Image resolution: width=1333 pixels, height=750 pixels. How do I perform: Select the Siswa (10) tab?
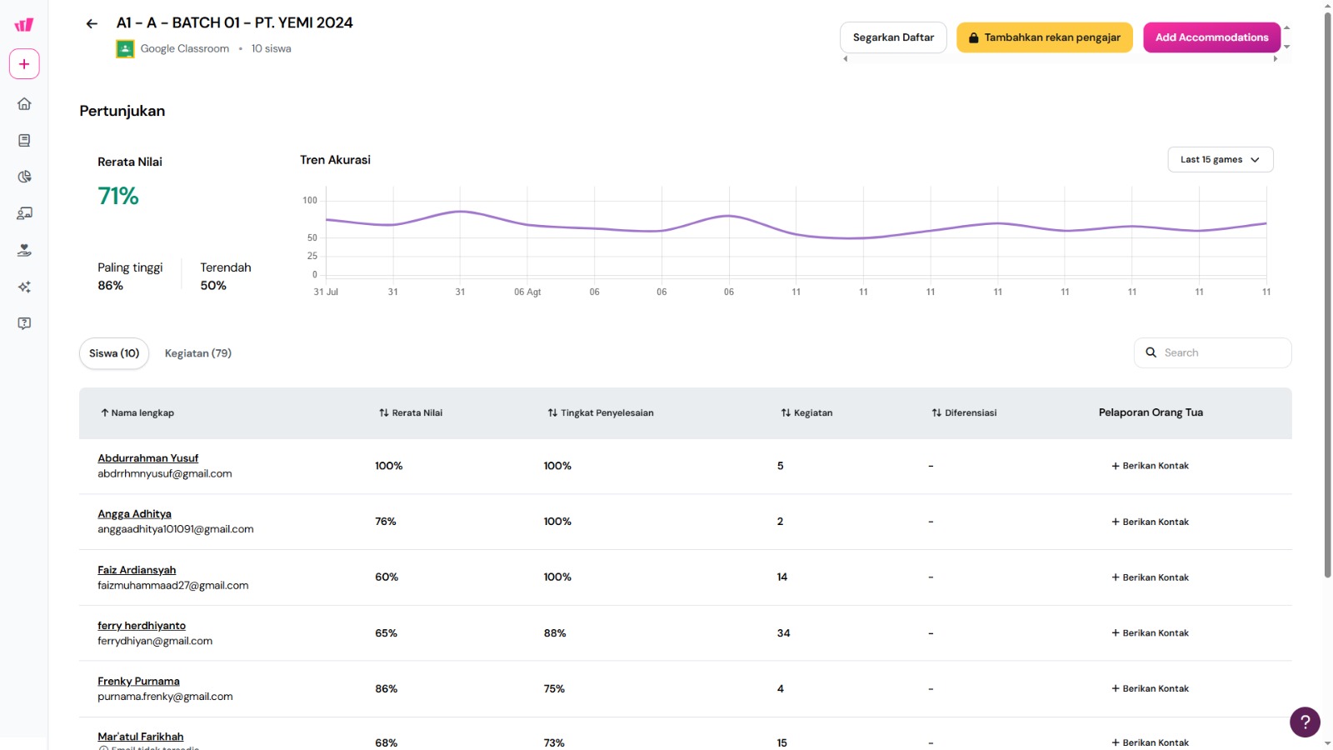(114, 353)
